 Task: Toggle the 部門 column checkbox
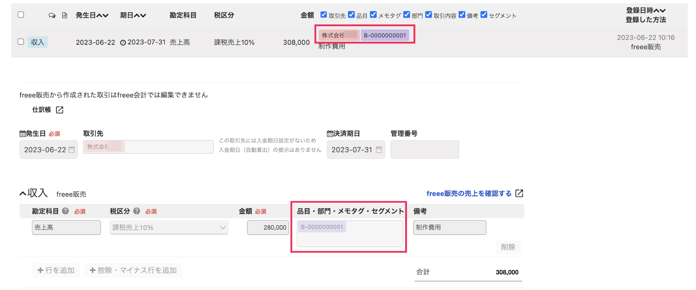pos(407,14)
